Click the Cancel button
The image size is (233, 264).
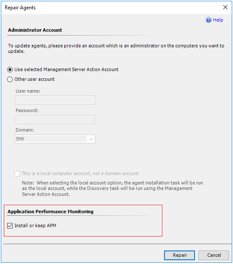pyautogui.click(x=214, y=255)
